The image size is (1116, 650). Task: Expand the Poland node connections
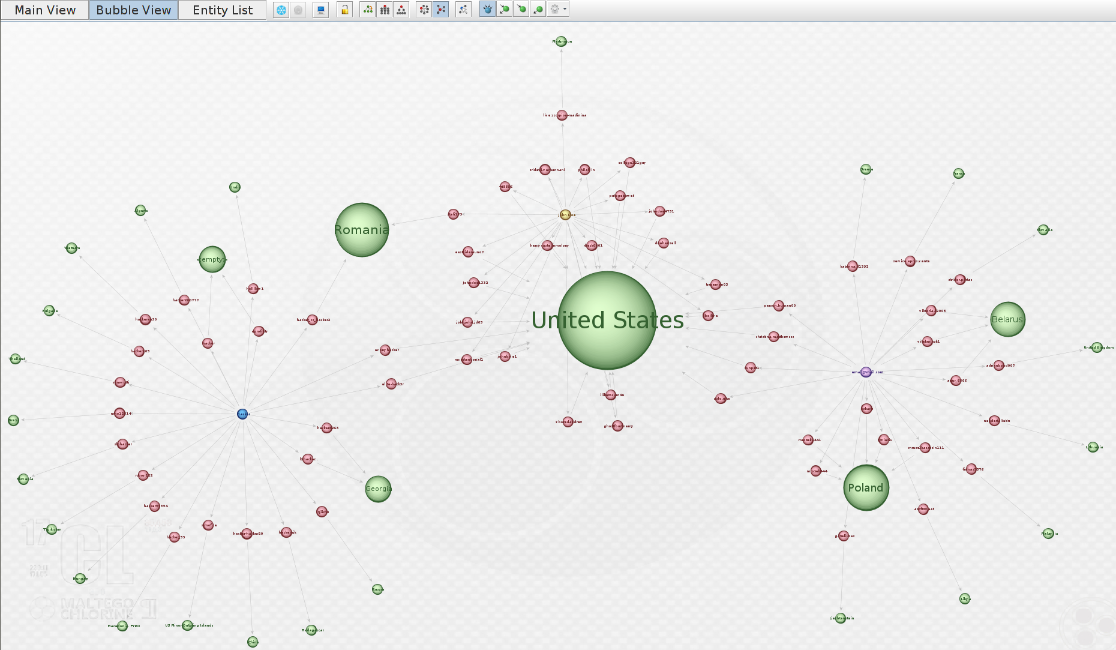[x=865, y=487]
